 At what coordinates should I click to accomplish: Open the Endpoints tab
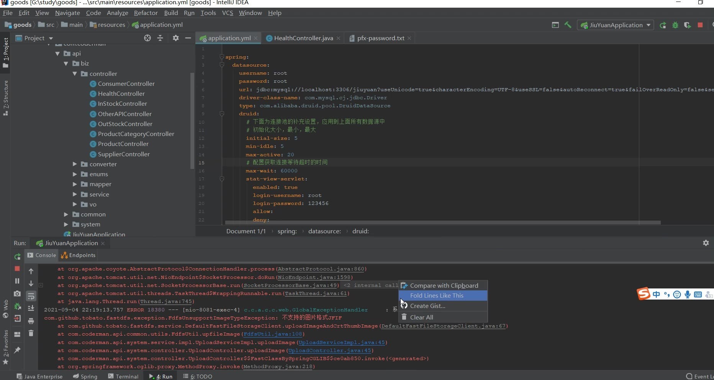[78, 255]
